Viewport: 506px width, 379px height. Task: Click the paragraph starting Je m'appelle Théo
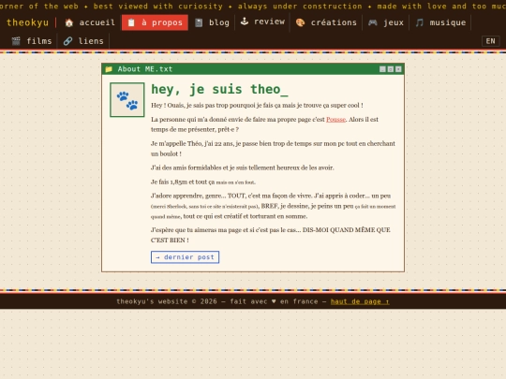273,149
